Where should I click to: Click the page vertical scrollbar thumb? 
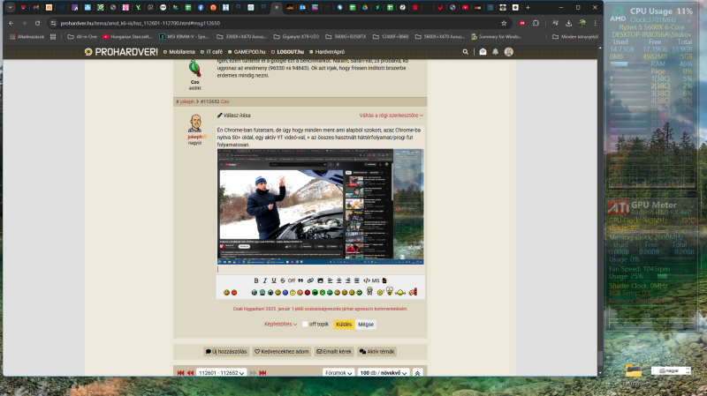click(x=600, y=358)
